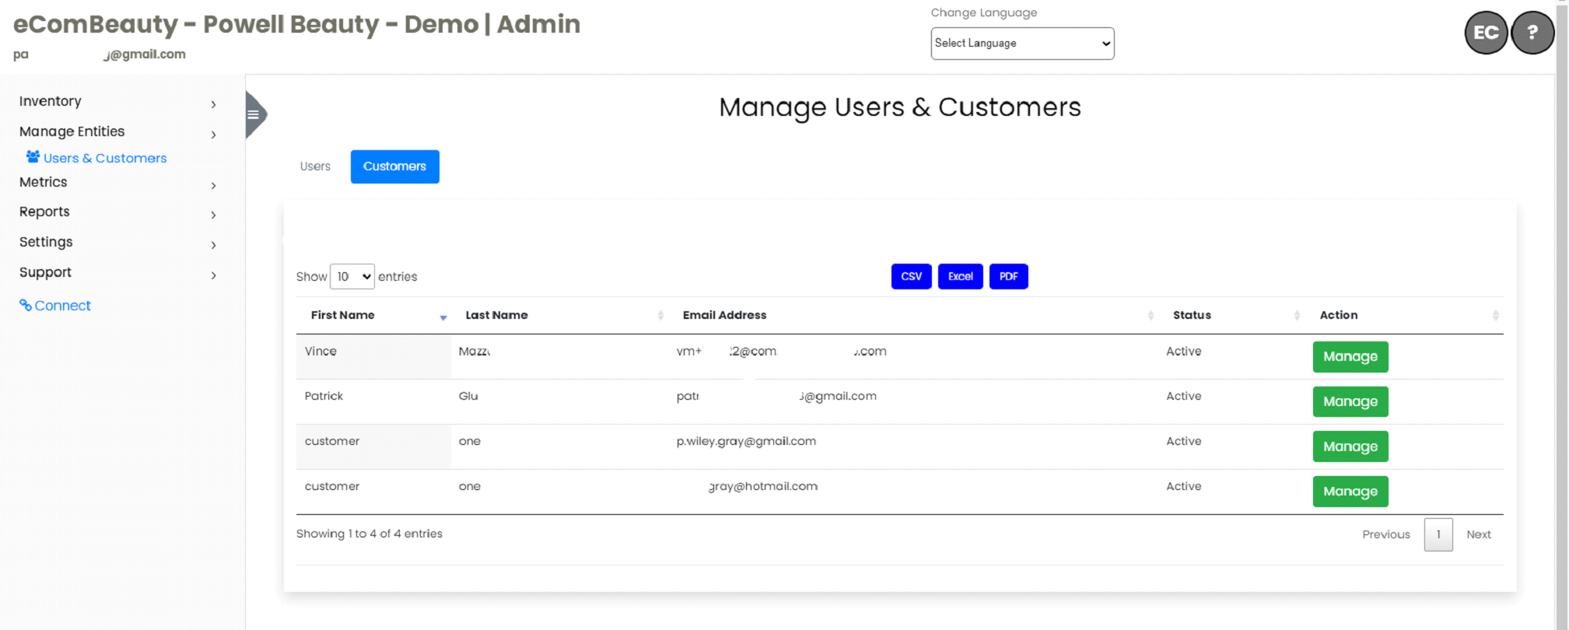Select the Customers tab

click(394, 166)
